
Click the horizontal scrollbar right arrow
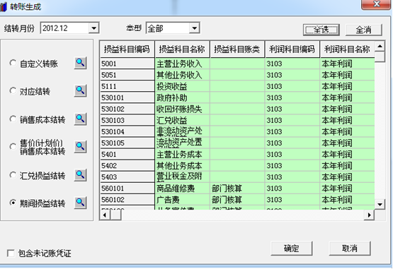tap(369, 215)
